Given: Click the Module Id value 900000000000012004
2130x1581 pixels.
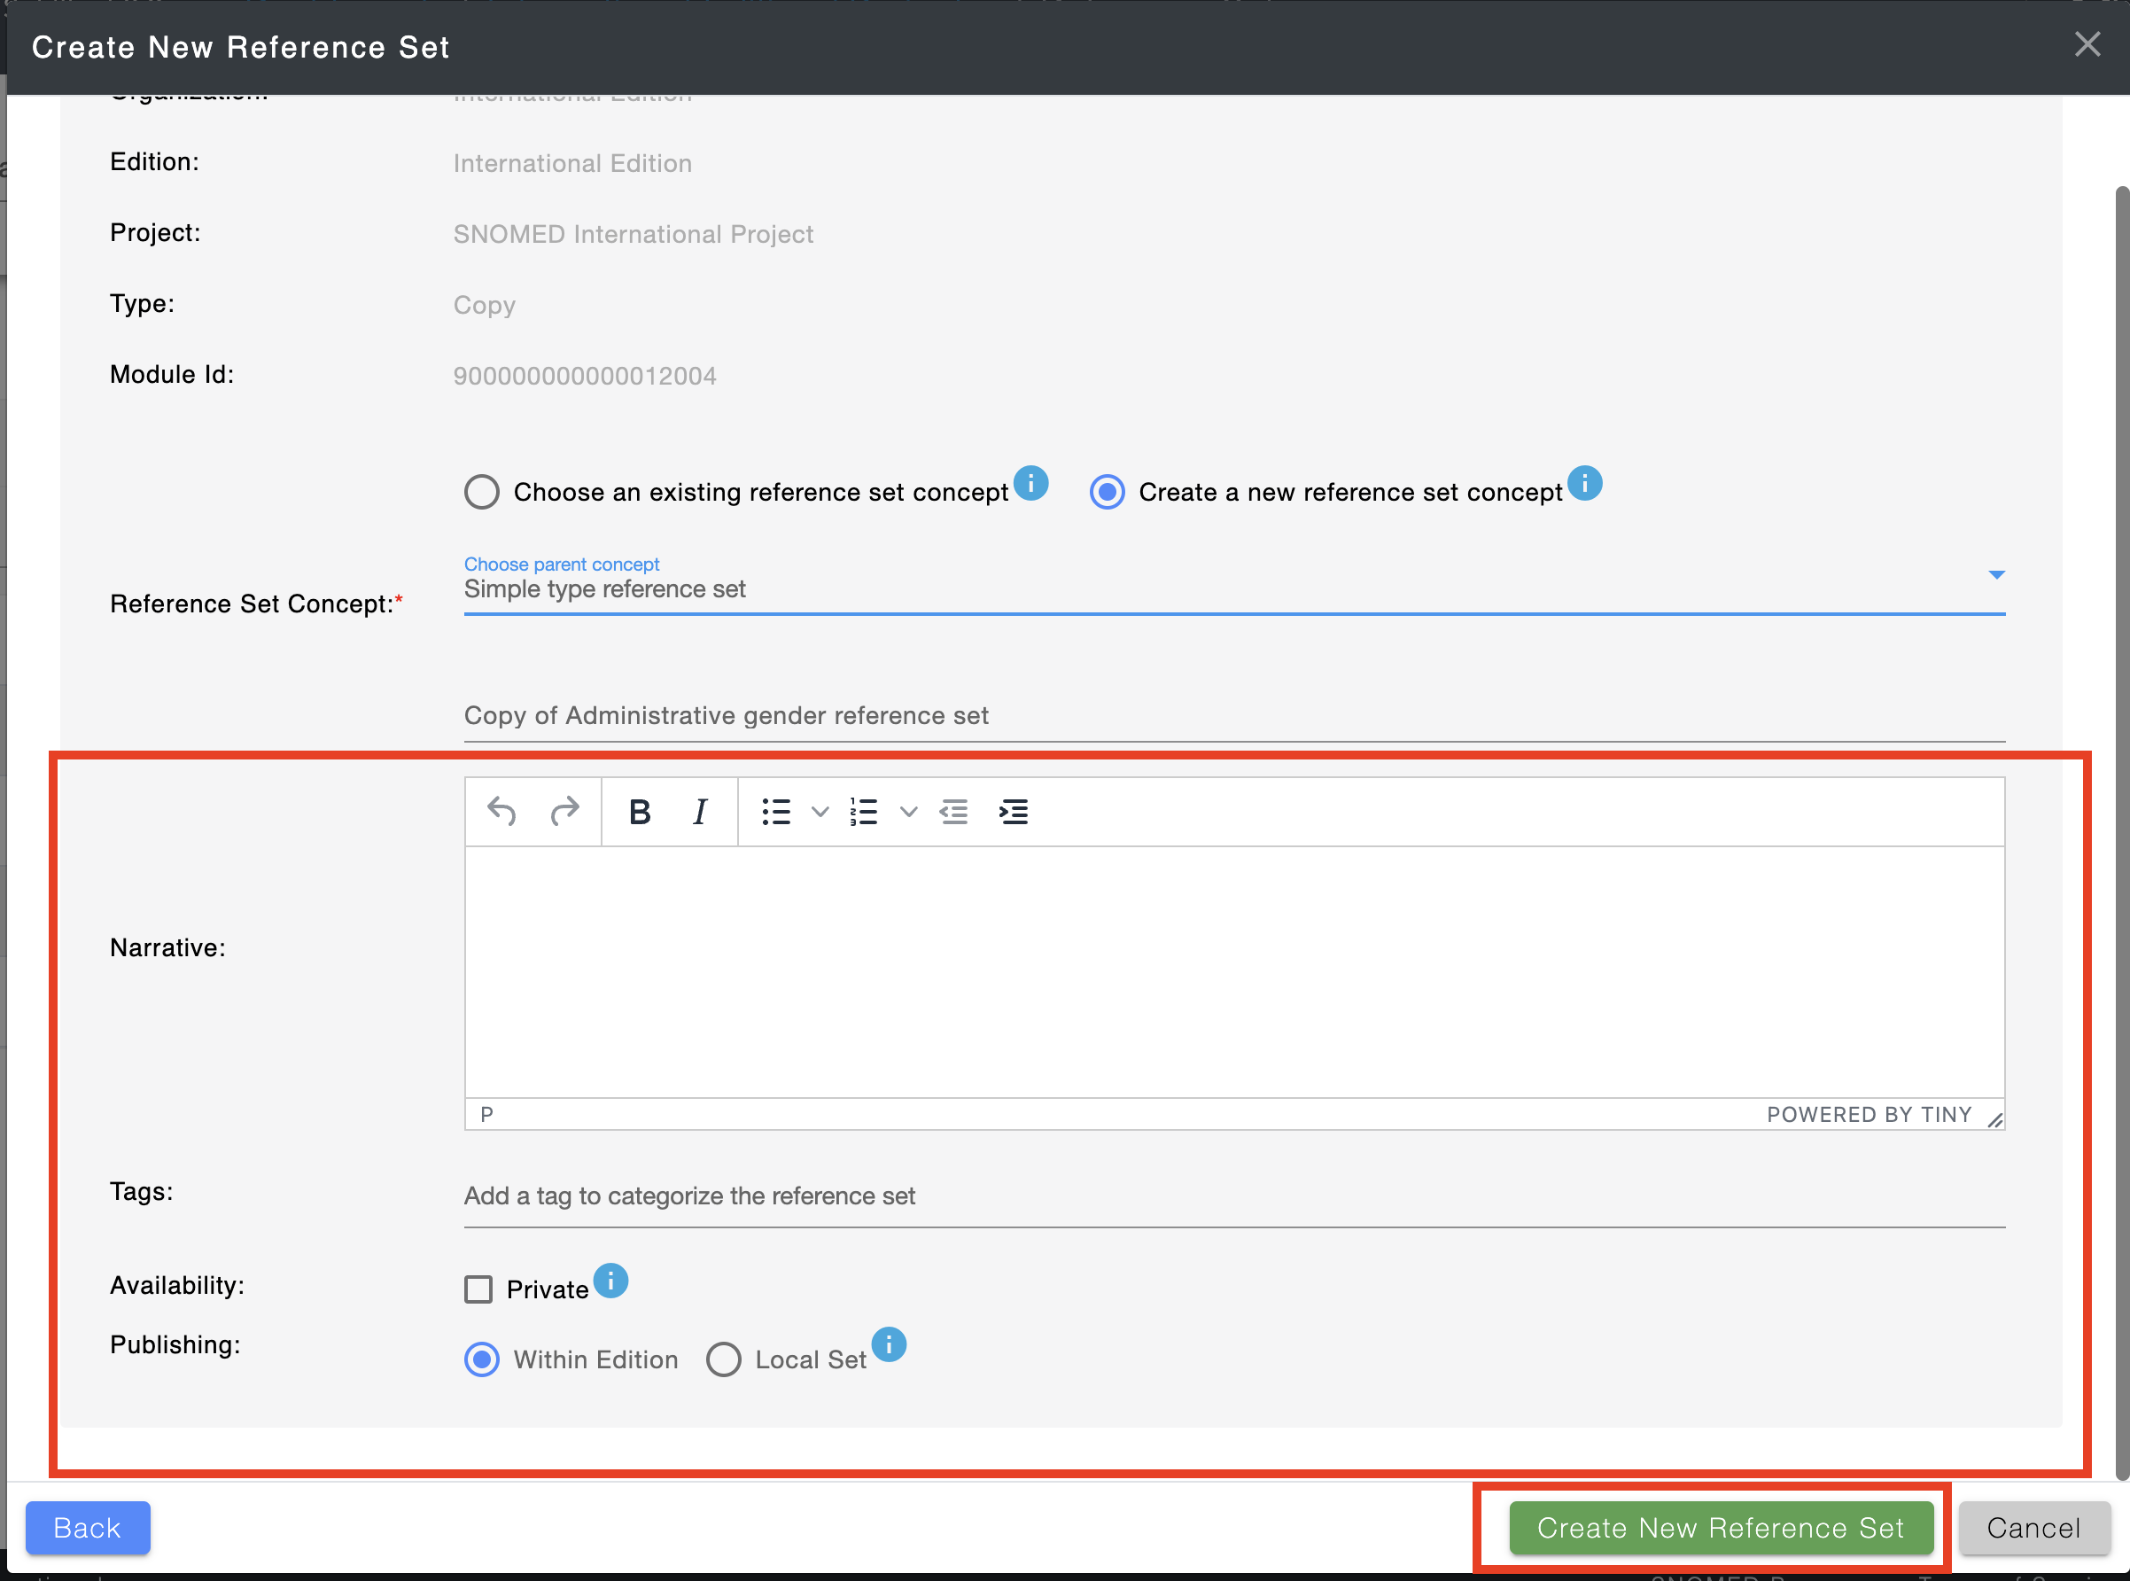Looking at the screenshot, I should pyautogui.click(x=585, y=376).
